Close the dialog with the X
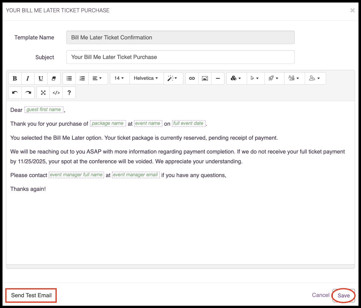This screenshot has height=308, width=361. (352, 10)
